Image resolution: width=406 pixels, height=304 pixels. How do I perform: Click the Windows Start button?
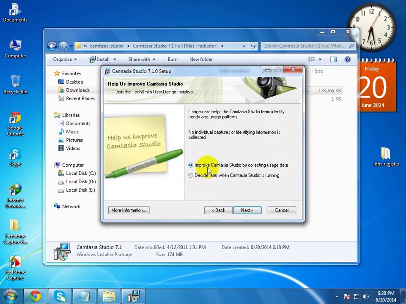[10, 296]
